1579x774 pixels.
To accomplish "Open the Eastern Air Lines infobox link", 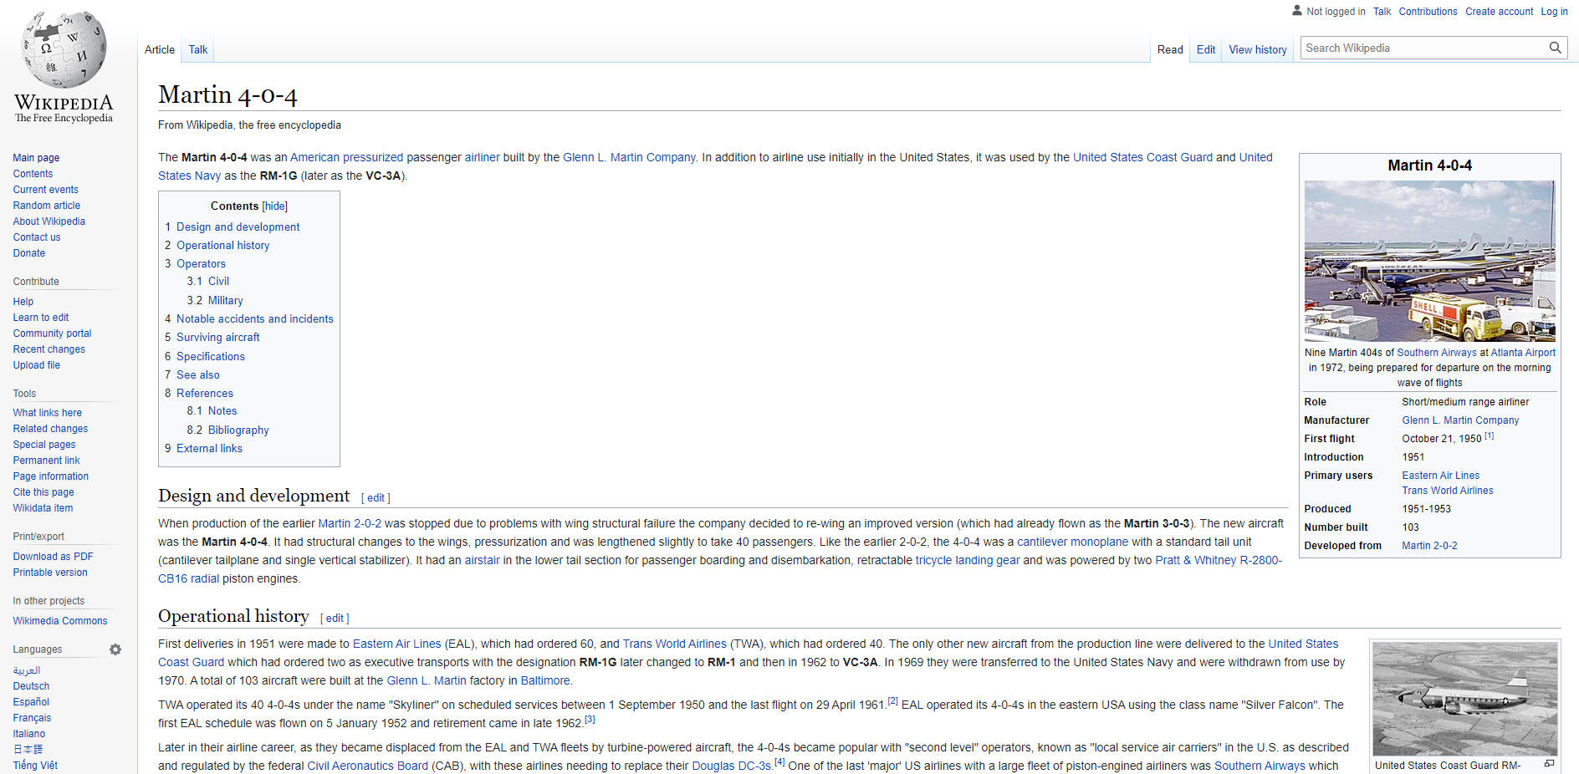I will point(1440,476).
